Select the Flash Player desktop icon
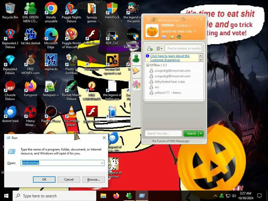Image resolution: width=268 pixels, height=201 pixels. click(92, 36)
